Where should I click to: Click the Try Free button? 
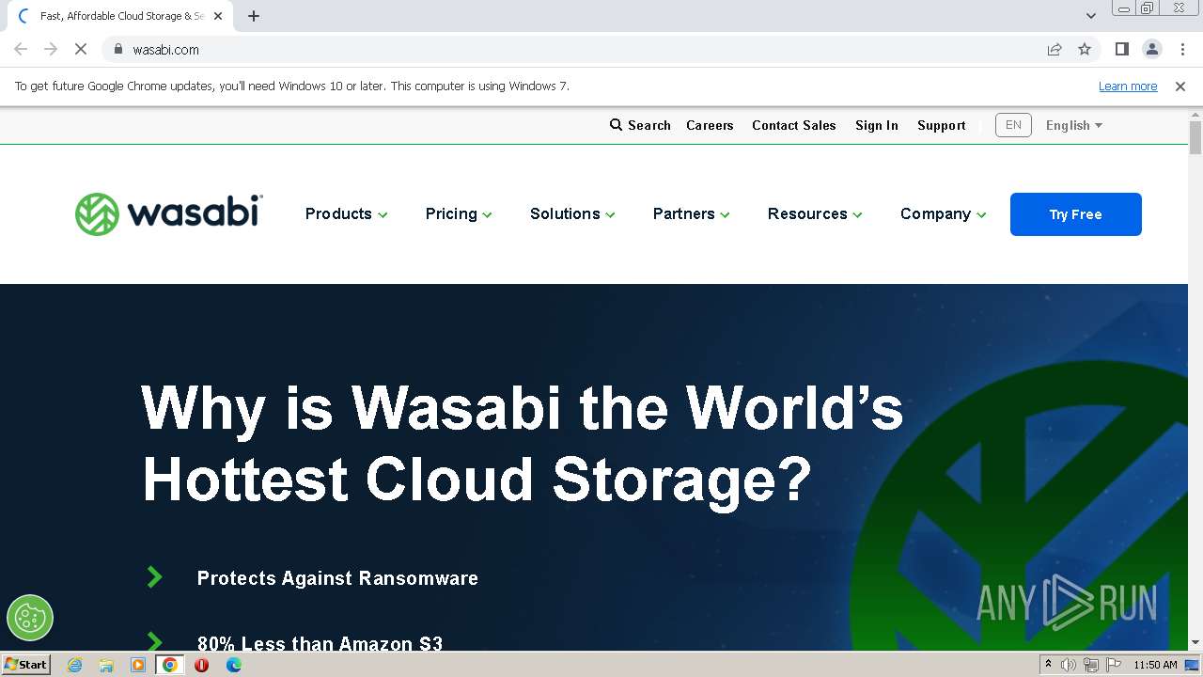(1076, 214)
